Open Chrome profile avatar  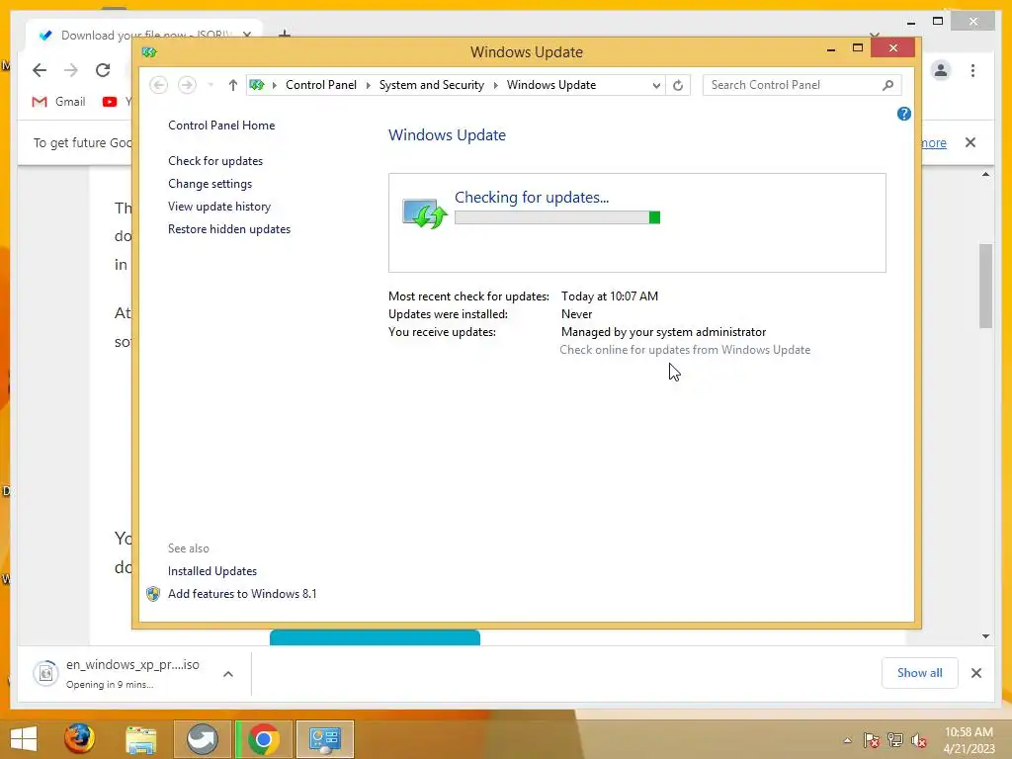(941, 70)
